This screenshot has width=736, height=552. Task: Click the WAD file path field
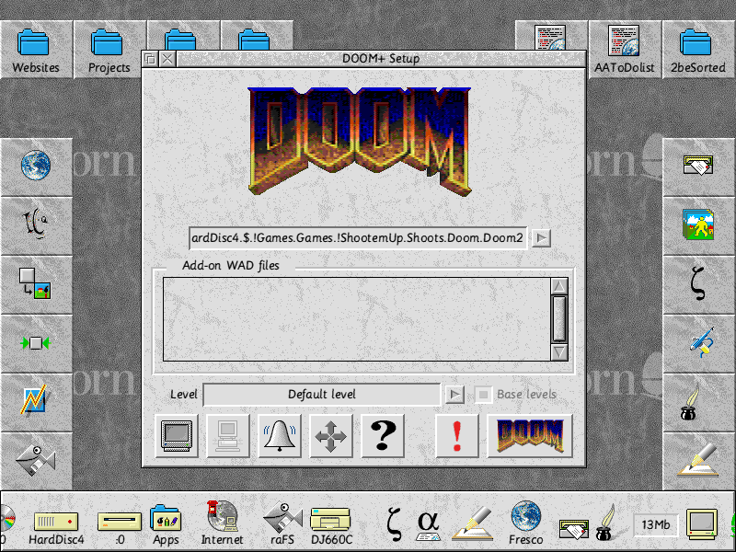click(358, 238)
